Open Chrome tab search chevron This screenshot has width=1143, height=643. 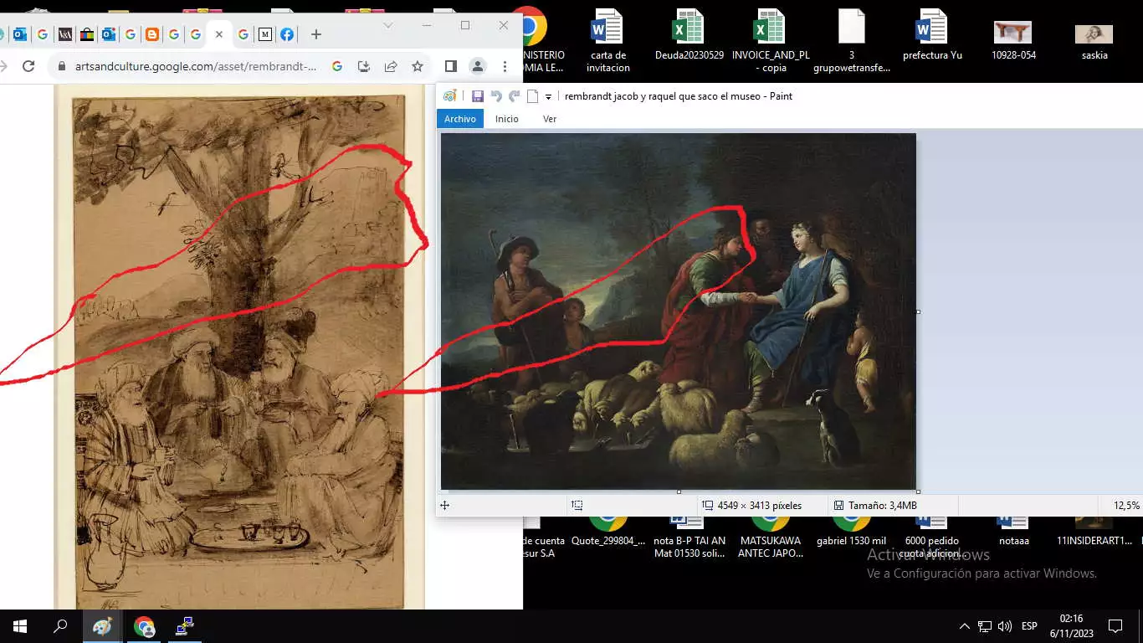(388, 26)
